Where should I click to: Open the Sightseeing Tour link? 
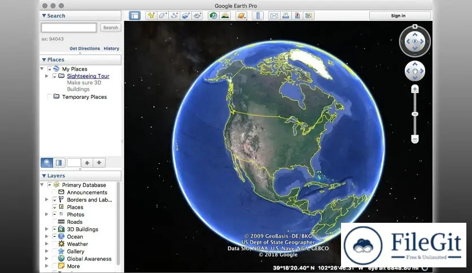coord(88,76)
